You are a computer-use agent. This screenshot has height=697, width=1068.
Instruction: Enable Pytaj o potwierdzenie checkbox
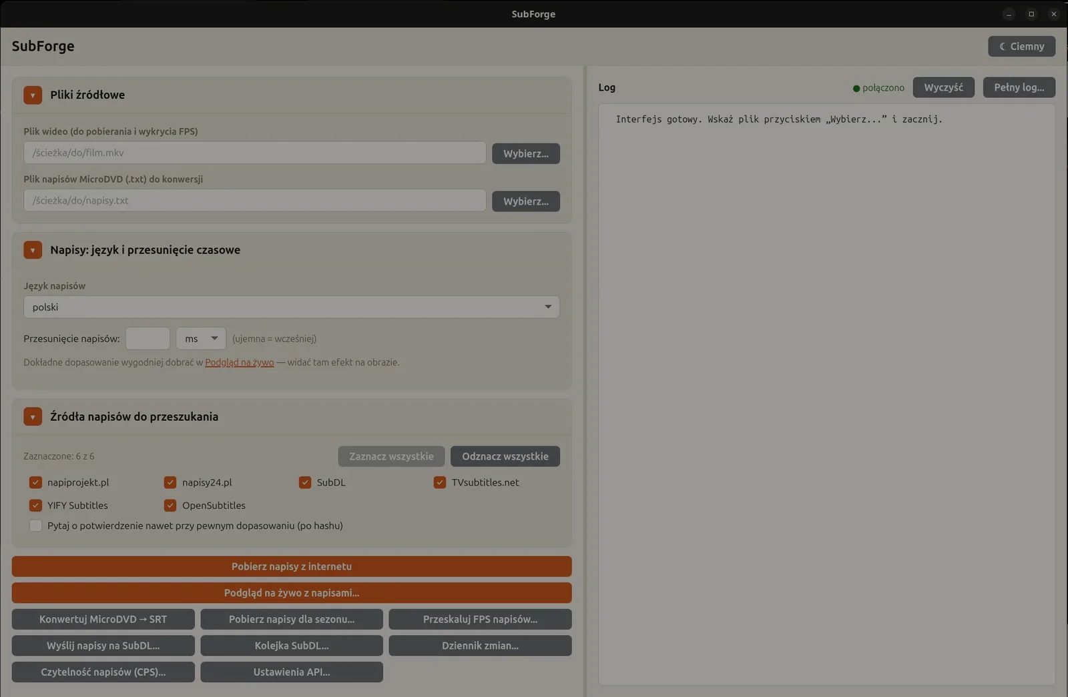pyautogui.click(x=35, y=526)
